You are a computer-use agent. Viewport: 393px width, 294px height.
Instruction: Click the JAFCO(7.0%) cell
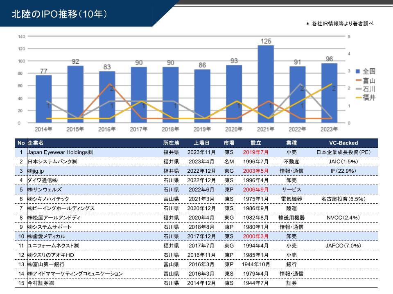pos(343,246)
